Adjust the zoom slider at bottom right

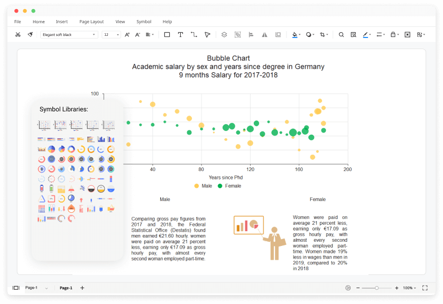coord(376,288)
